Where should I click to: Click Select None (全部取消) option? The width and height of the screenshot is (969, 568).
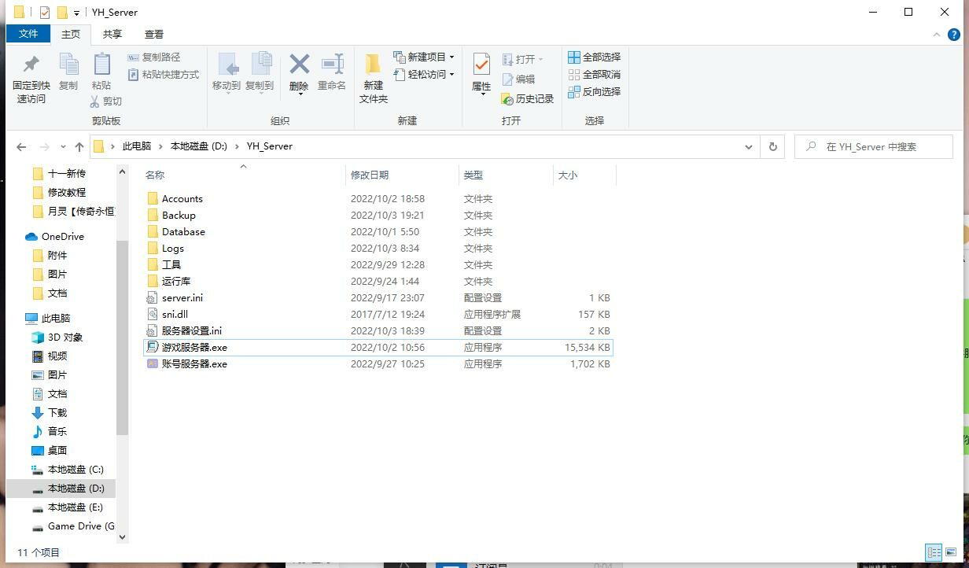pos(595,75)
